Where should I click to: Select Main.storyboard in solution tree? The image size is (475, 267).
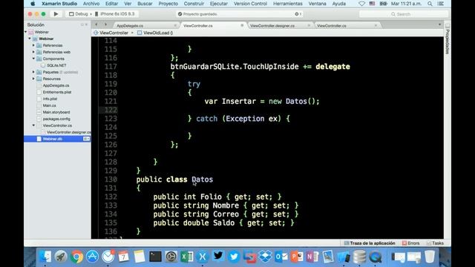pos(56,112)
